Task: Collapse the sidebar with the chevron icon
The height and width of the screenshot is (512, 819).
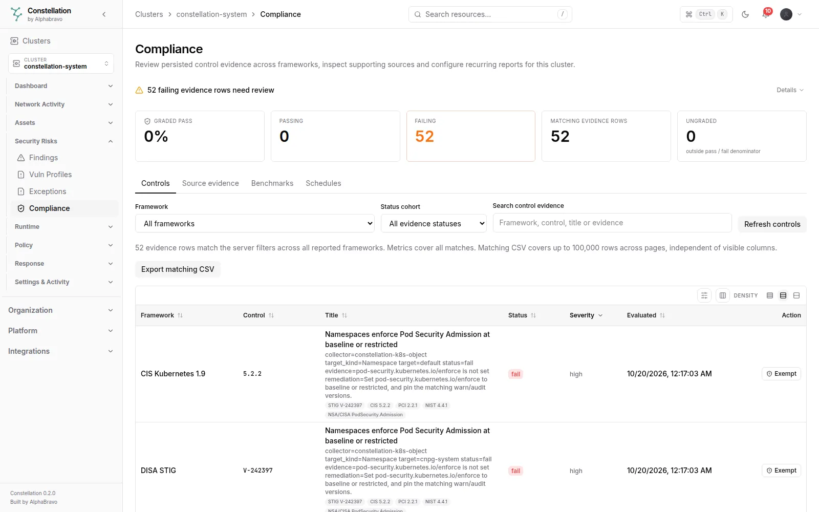Action: pos(104,14)
